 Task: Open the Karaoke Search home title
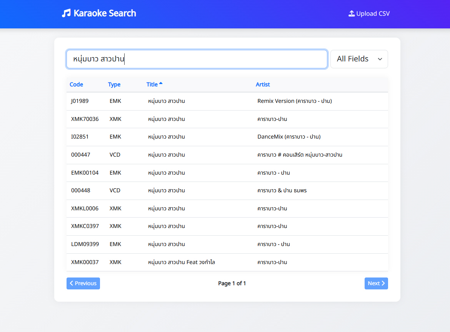pos(105,13)
